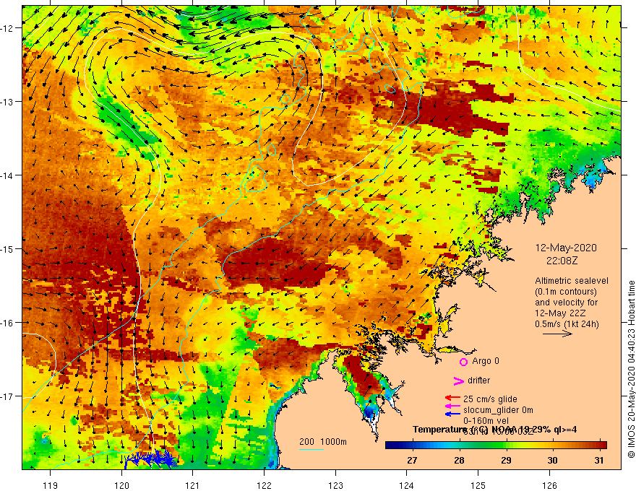The height and width of the screenshot is (491, 636).
Task: Click longitude axis label 123
Action: pyautogui.click(x=335, y=485)
